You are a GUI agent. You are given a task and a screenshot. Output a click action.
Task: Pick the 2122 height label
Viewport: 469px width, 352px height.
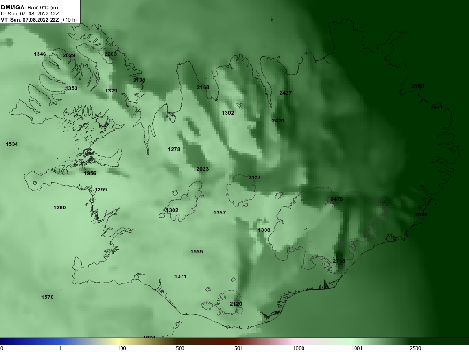coord(139,80)
